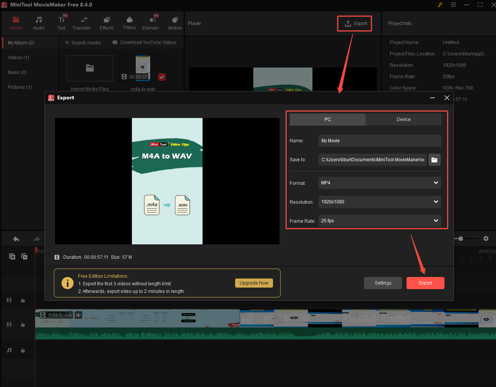Uncheck the m4a-to-wav media selection checkmark

click(162, 77)
